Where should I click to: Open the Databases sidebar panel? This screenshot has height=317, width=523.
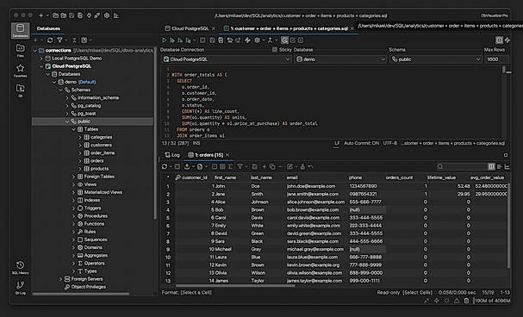[x=21, y=30]
